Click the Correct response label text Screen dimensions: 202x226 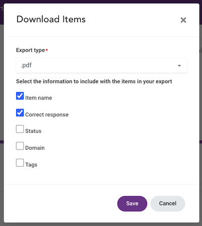point(47,115)
